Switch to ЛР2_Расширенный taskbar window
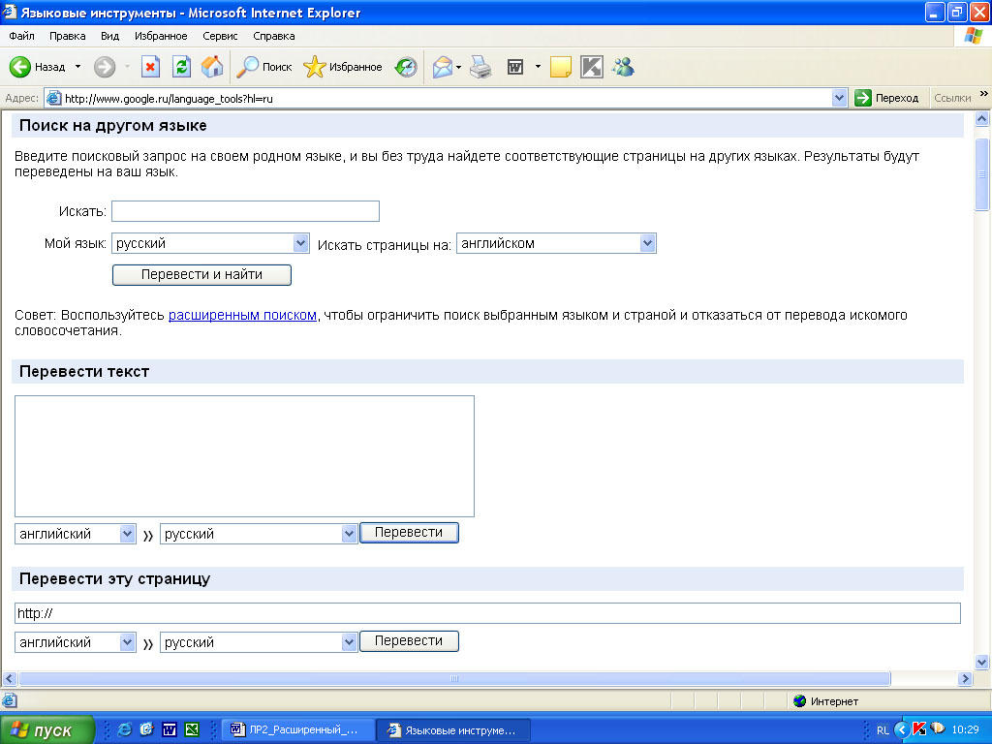The width and height of the screenshot is (992, 744). tap(297, 730)
